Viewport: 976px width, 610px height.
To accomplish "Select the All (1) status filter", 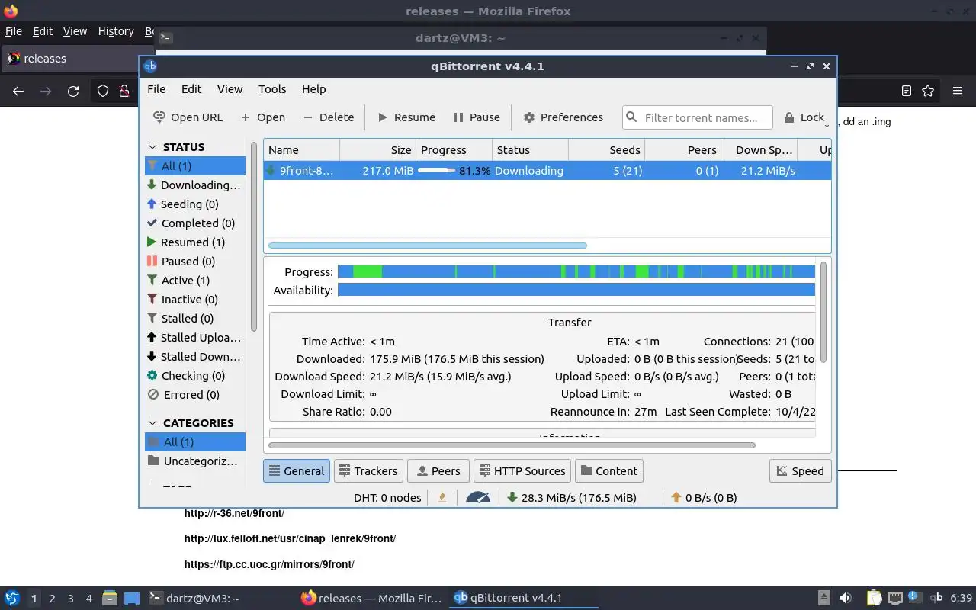I will pyautogui.click(x=195, y=165).
